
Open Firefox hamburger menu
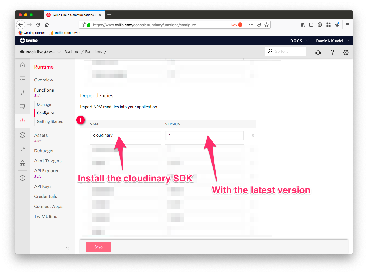[348, 25]
